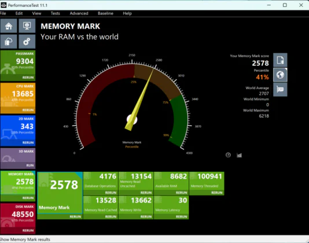
Task: Select the 2D Mark score tile
Action: coord(18,130)
